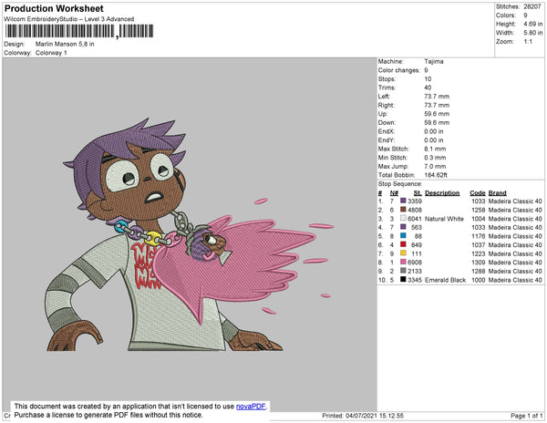Click the purple swatch in stop row 4
Image resolution: width=547 pixels, height=423 pixels.
403,227
